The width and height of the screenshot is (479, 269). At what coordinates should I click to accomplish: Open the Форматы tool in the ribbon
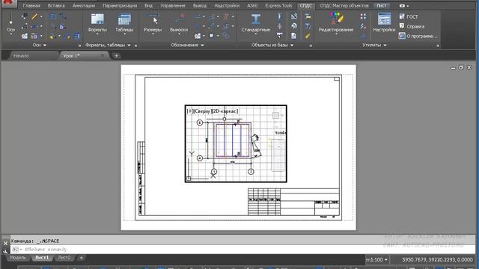97,23
